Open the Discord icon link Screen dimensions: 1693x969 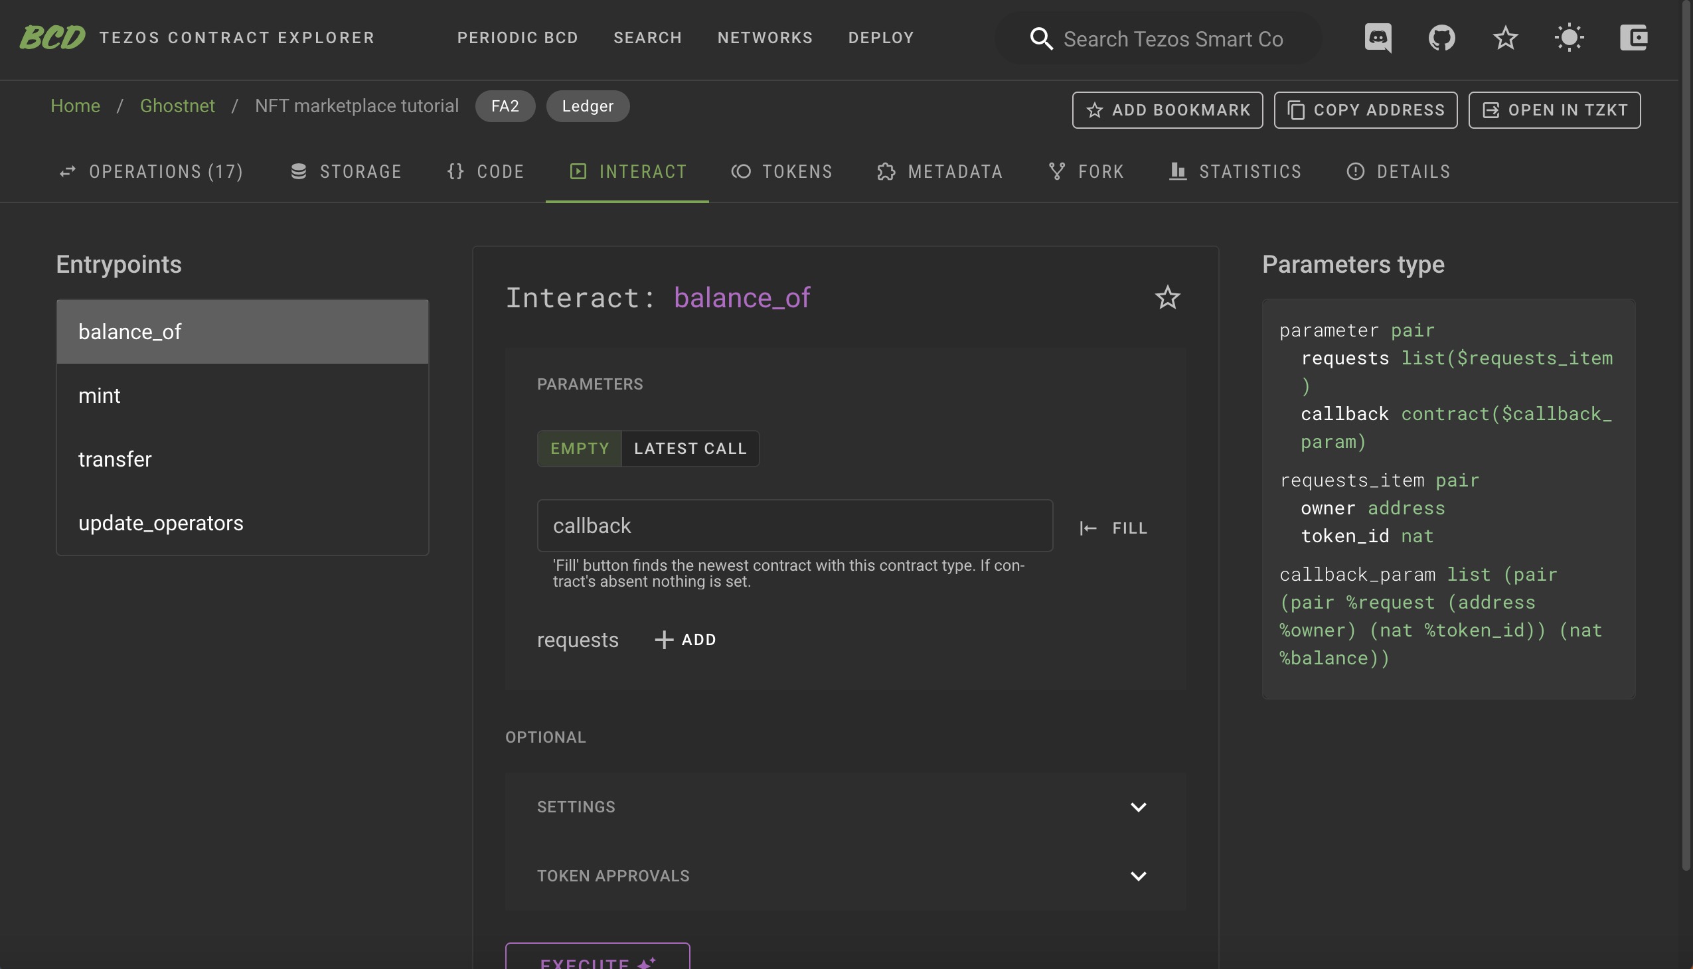(x=1378, y=38)
